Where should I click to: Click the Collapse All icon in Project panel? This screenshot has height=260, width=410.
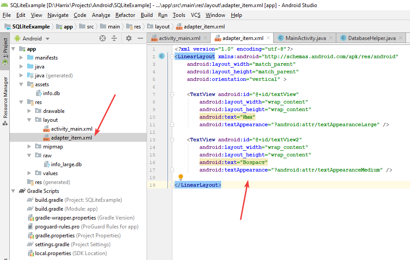point(114,39)
